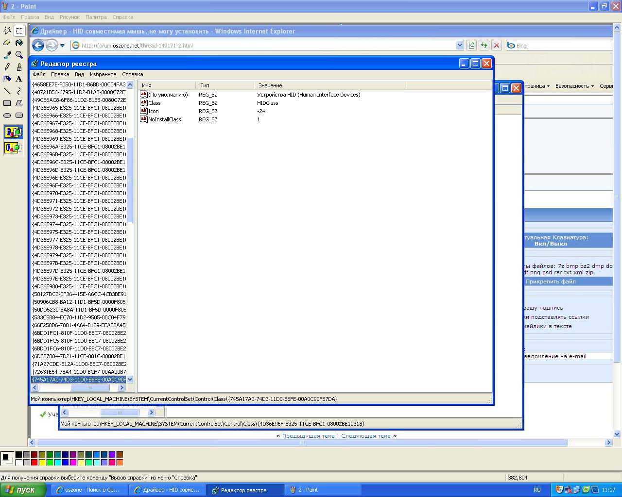Pick the red swatch in Paint's palette
This screenshot has height=497, width=622.
point(34,463)
